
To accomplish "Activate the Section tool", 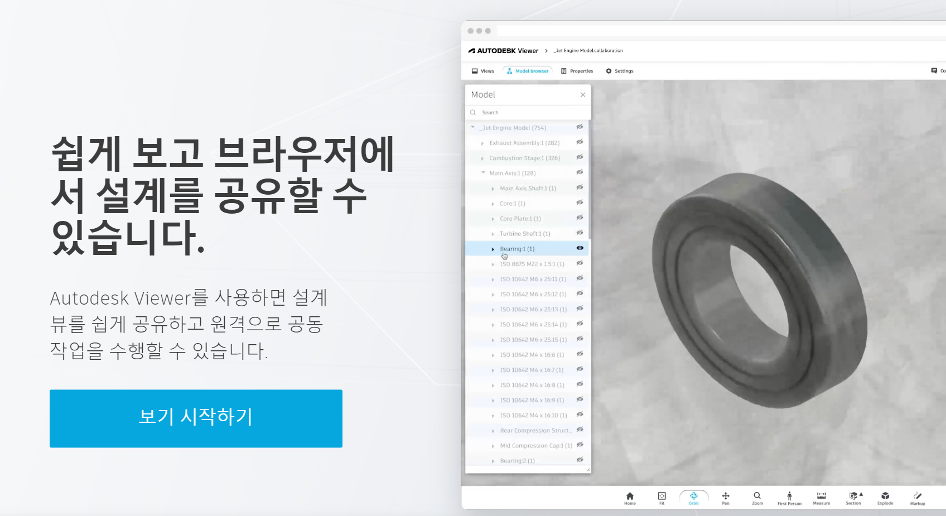I will 853,496.
